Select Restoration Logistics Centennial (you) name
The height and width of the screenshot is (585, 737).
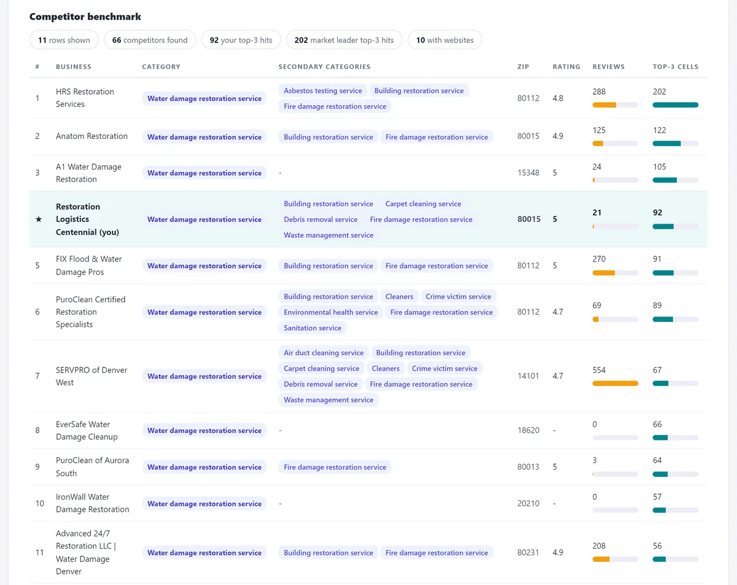[x=87, y=219]
